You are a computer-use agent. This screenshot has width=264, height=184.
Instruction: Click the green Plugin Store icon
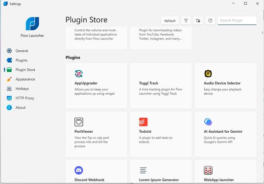coord(9,70)
